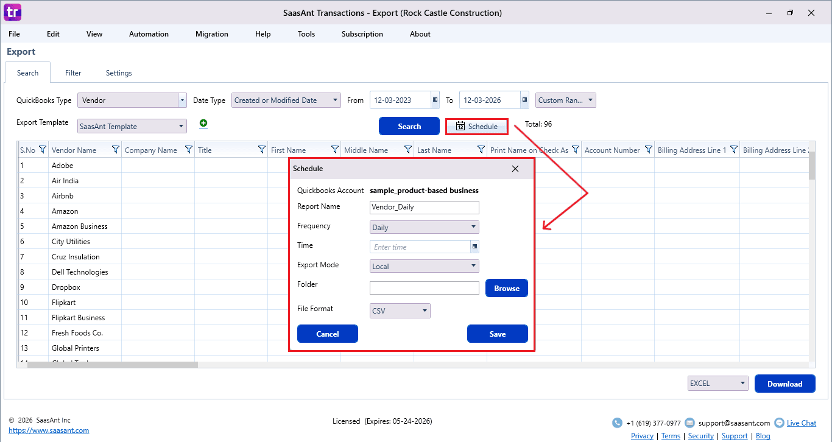Open the Time picker icon in Schedule dialog

(x=474, y=247)
